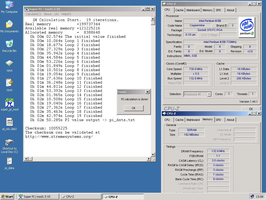Viewport: 266px width, 200px height.
Task: Click the Super PI title bar icon
Action: click(x=26, y=9)
